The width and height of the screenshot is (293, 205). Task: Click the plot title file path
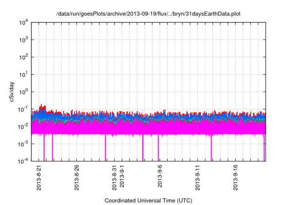tap(148, 14)
